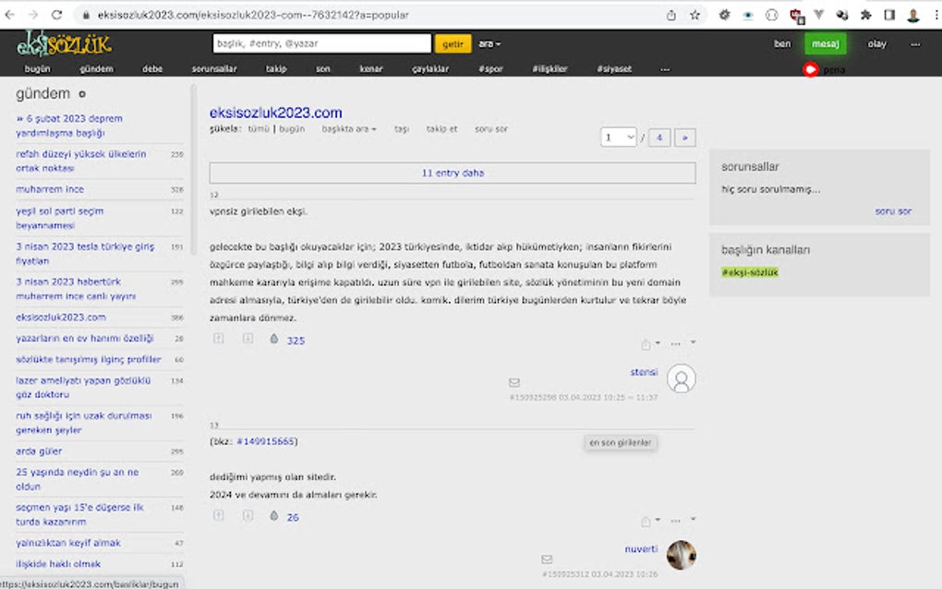
Task: Open the more options dots on stensi's entry
Action: click(x=676, y=344)
